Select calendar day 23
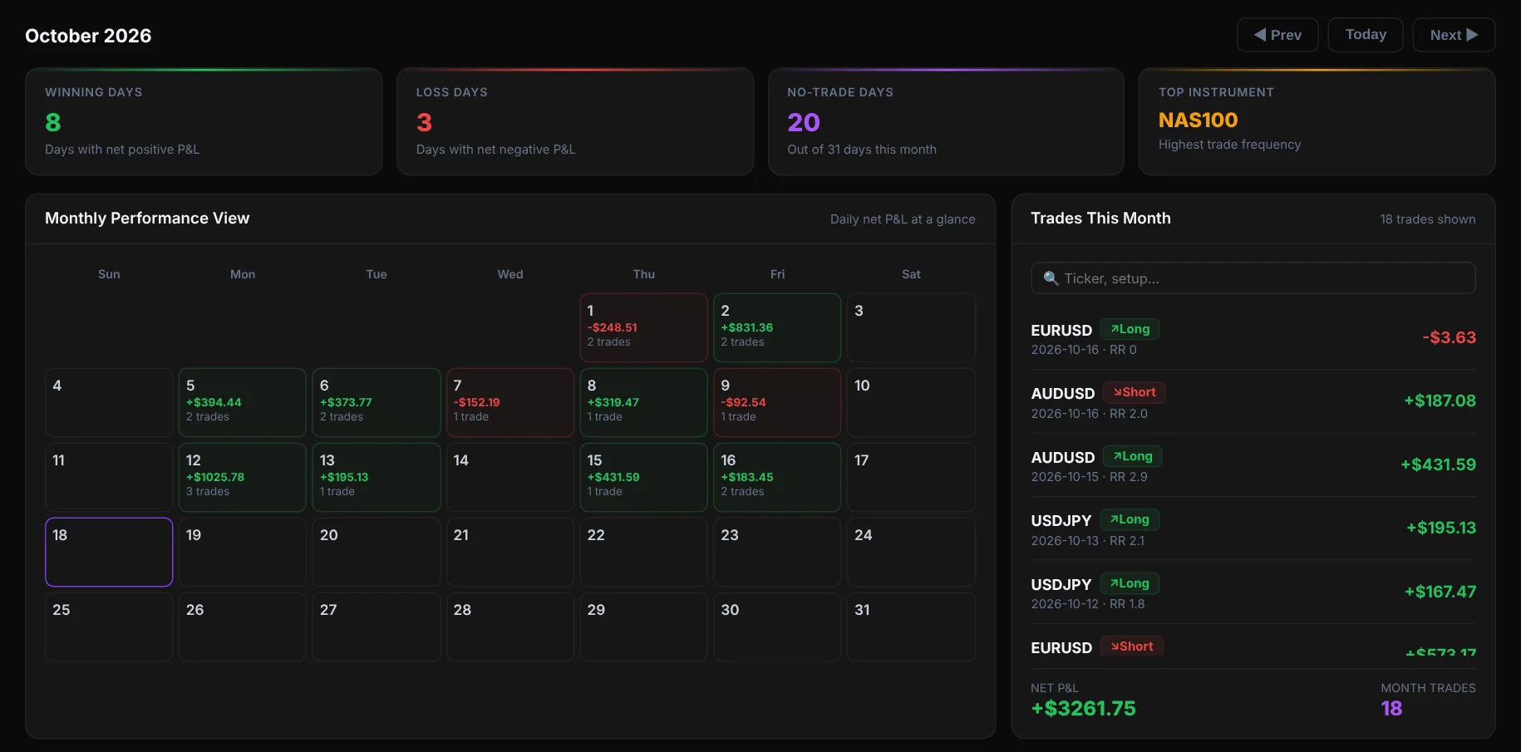Screen dimensions: 1521x752 [x=777, y=552]
